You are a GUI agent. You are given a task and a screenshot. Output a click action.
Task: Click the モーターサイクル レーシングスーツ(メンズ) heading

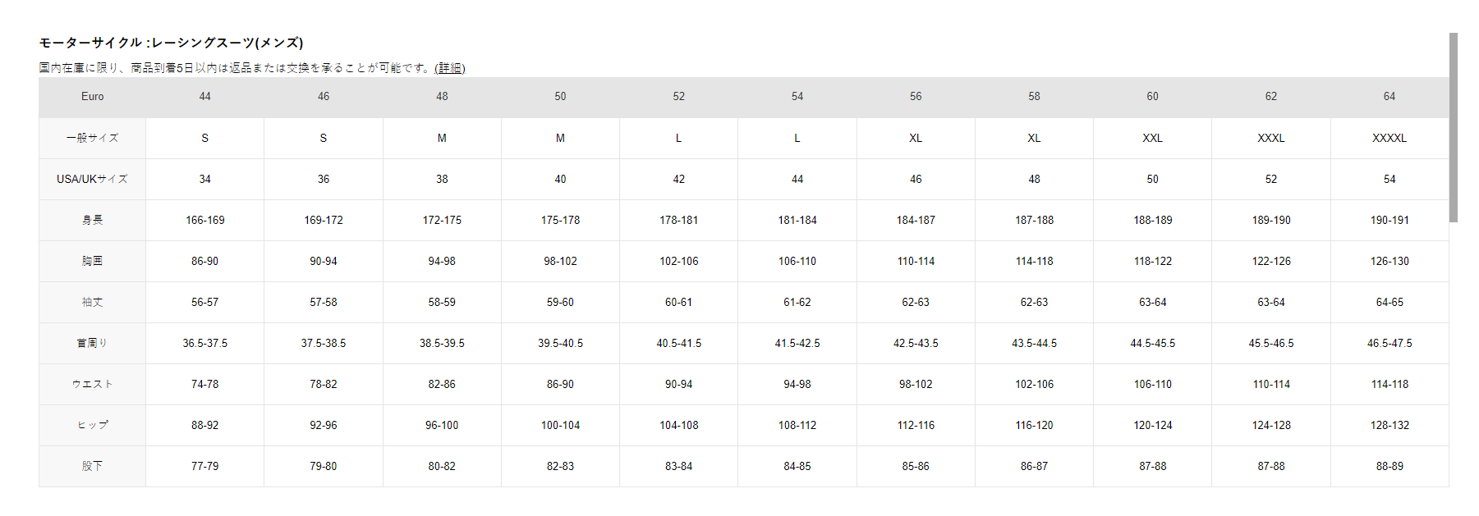point(172,43)
